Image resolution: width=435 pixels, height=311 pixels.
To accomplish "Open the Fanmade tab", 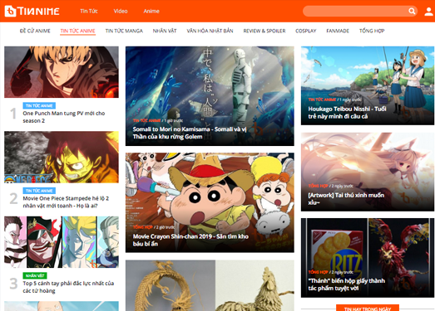I will pyautogui.click(x=338, y=31).
